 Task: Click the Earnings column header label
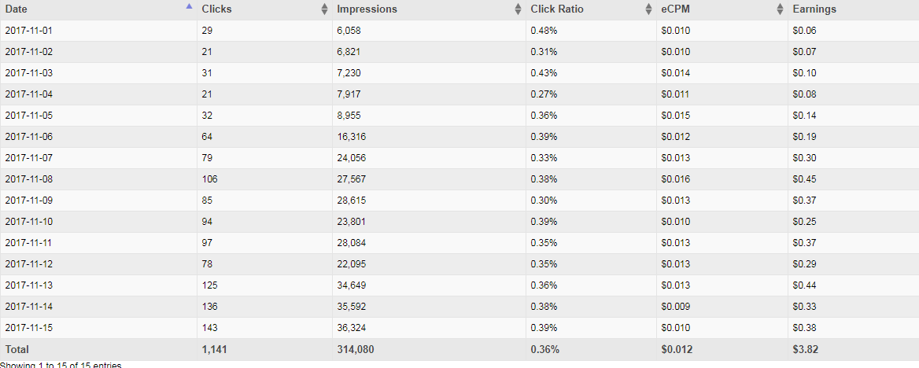tap(814, 9)
